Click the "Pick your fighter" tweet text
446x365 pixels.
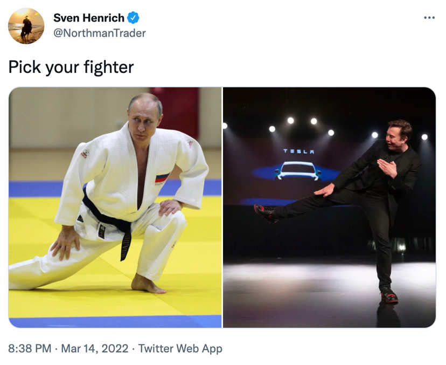[71, 67]
